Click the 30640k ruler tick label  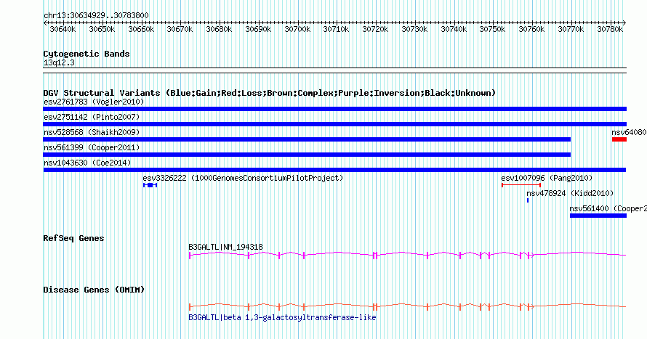point(63,29)
